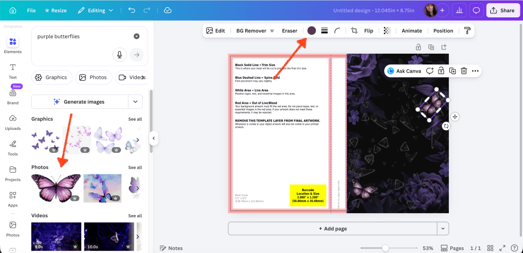
Task: Open the Elements tab in sidebar
Action: [x=13, y=45]
